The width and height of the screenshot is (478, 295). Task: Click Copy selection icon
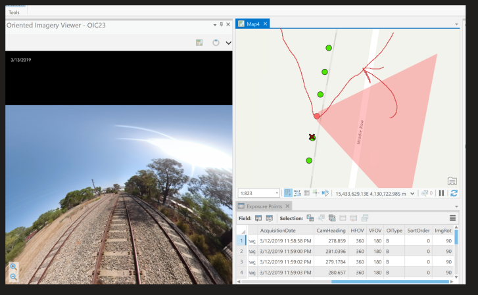365,218
